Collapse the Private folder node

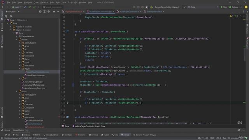click(x=16, y=40)
